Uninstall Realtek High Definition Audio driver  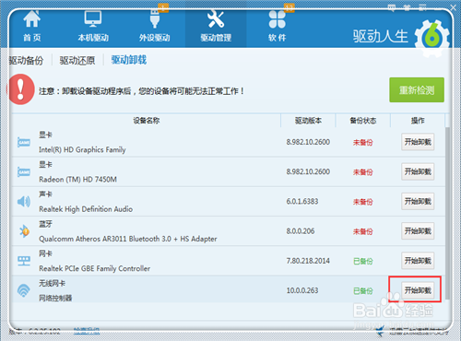[418, 202]
